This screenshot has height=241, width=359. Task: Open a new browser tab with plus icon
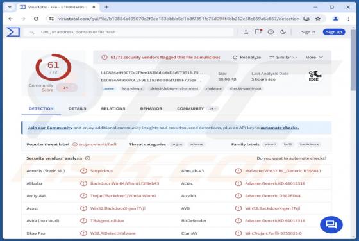tap(106, 7)
